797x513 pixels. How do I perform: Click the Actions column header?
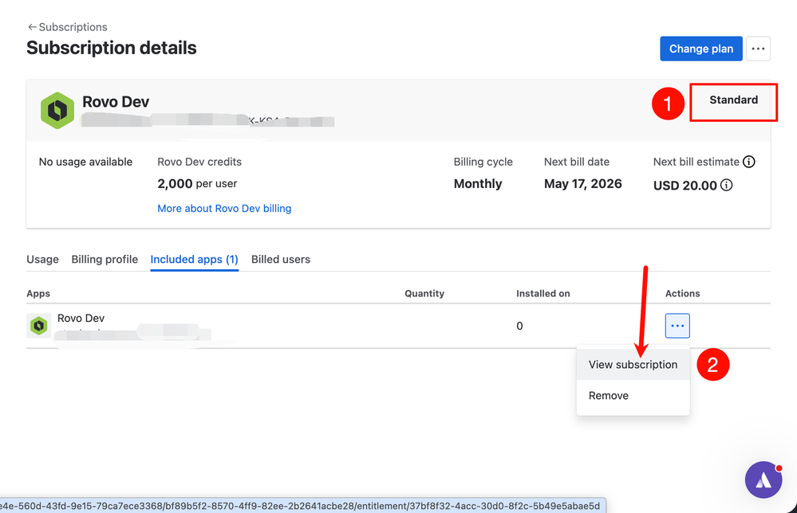683,293
